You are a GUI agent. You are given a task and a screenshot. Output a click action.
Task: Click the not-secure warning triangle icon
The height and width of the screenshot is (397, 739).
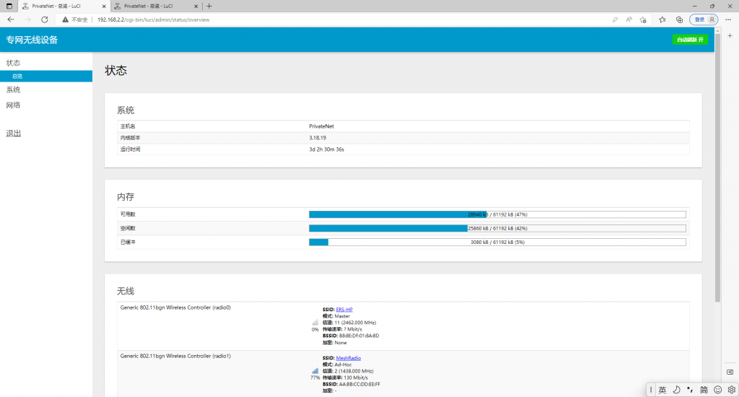(65, 19)
